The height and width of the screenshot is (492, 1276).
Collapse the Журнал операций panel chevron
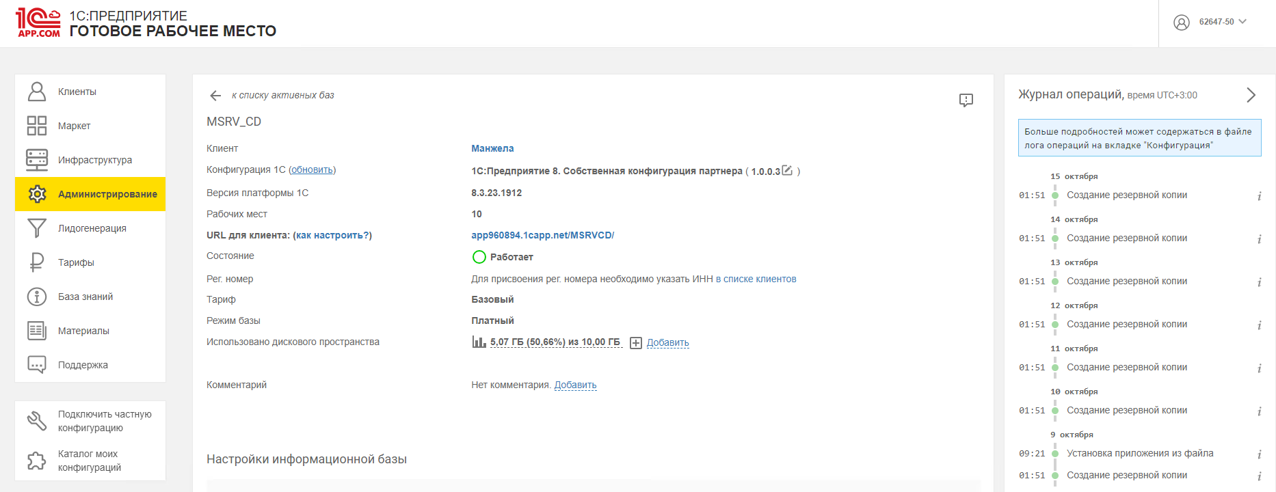click(1251, 95)
